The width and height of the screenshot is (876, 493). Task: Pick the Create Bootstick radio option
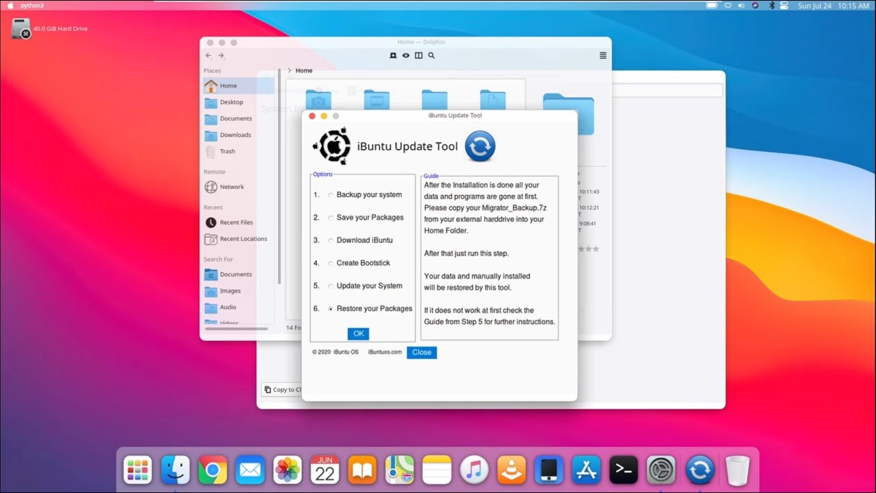331,264
